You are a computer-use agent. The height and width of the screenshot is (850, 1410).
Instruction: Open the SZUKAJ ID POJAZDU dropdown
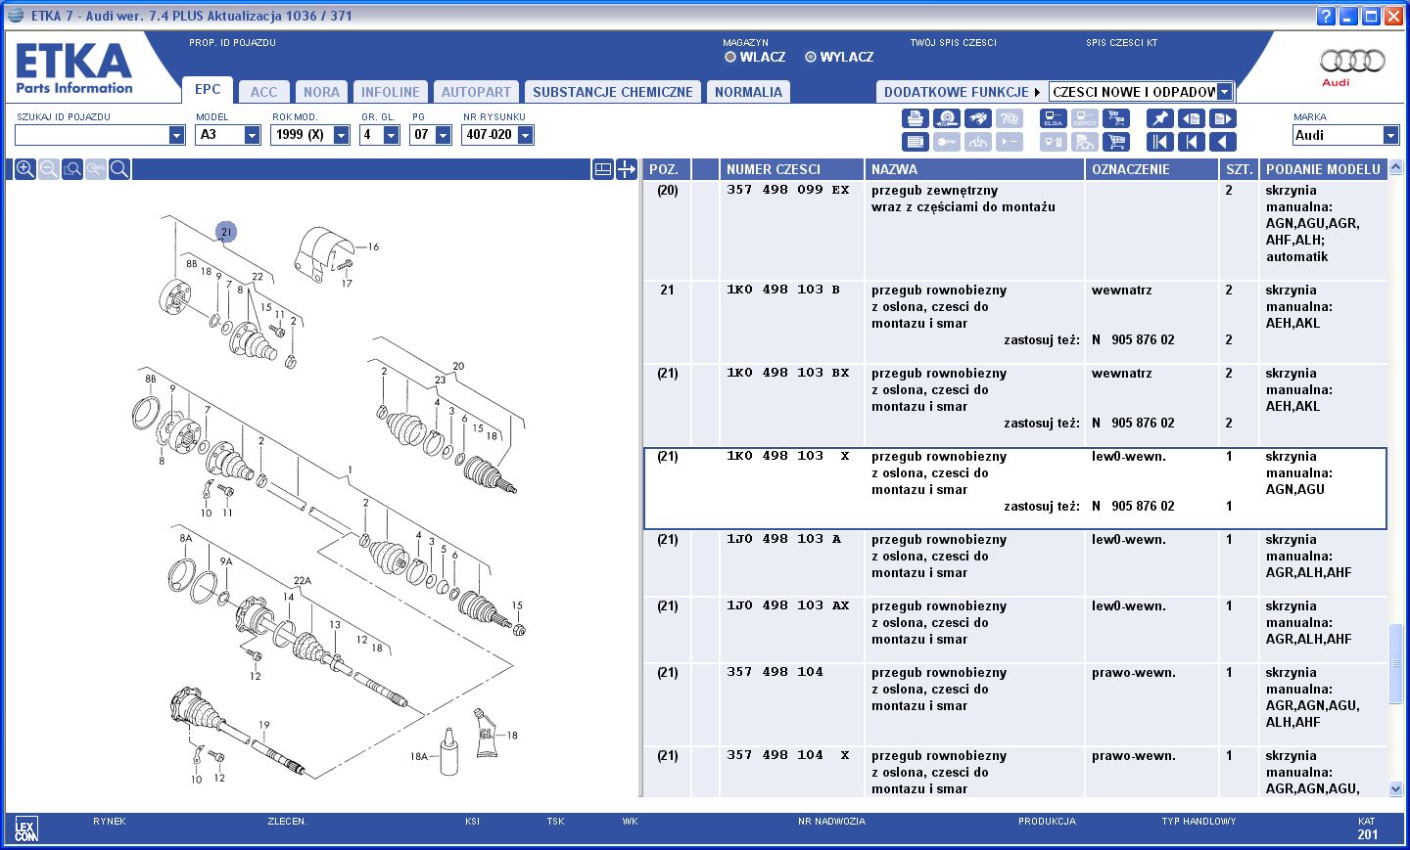[177, 135]
